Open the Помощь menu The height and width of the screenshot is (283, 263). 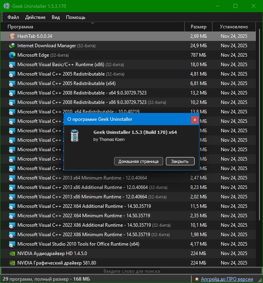coord(75,17)
